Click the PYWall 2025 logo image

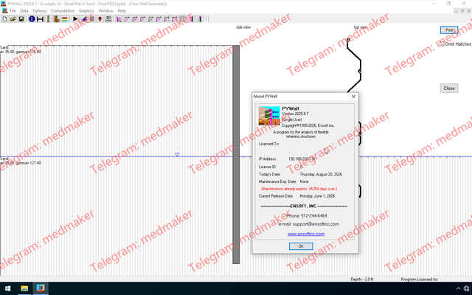tap(269, 116)
